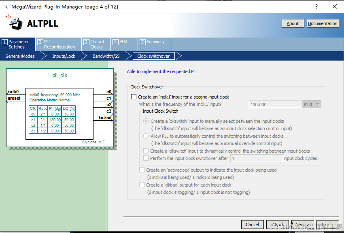344x233 pixels.
Task: Toggle dynamic 'clkswitch' control checkbox
Action: coord(146,151)
